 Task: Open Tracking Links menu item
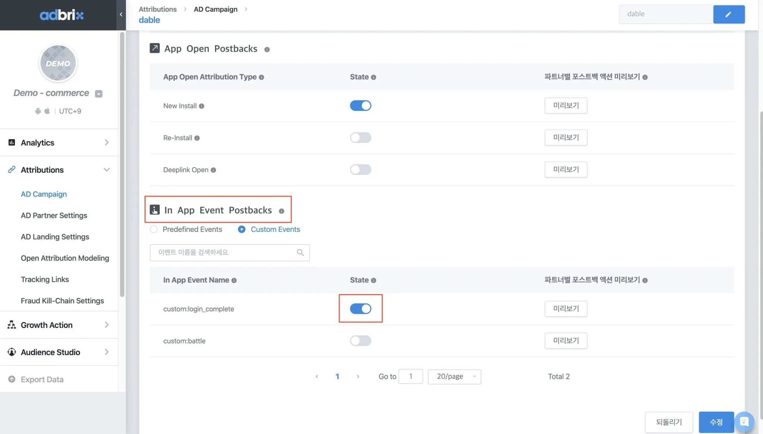(45, 280)
